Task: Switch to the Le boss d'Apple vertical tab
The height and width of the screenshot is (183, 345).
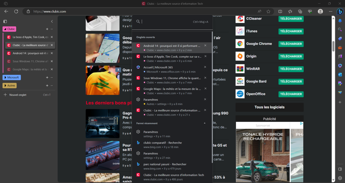Action: (30, 37)
